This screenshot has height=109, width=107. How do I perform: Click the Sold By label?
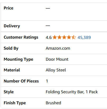(x=11, y=48)
